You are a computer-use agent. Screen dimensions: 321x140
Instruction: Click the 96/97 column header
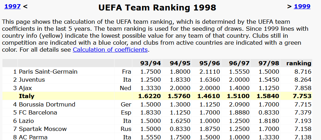(239, 63)
